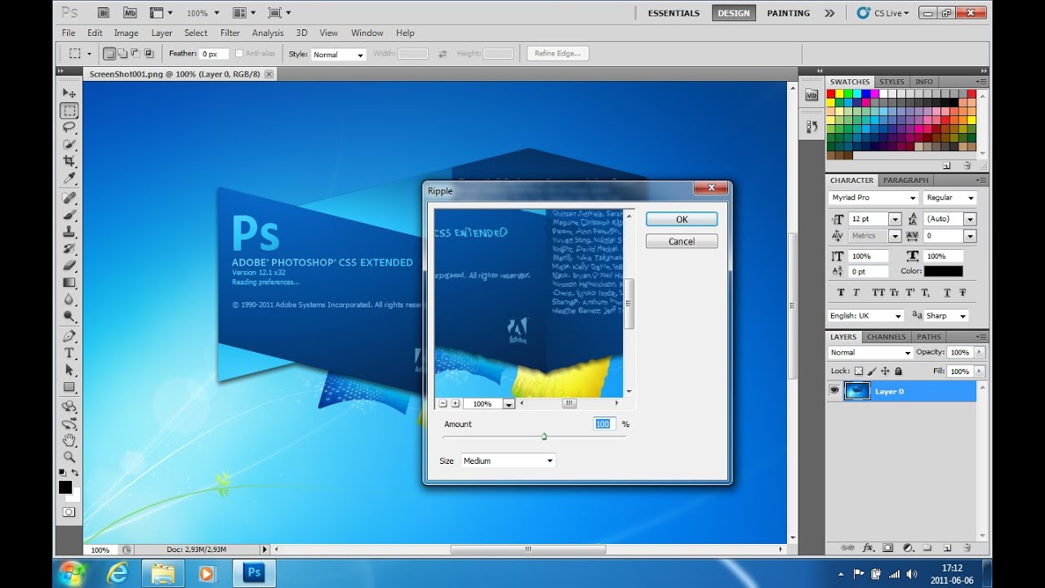
Task: Toggle Quick Mask mode
Action: tap(69, 512)
